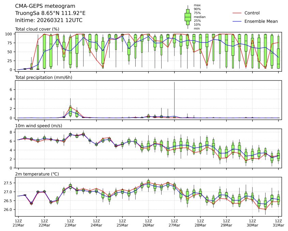The height and width of the screenshot is (231, 288).
Task: Select the Total cloud cover panel title
Action: (37, 29)
